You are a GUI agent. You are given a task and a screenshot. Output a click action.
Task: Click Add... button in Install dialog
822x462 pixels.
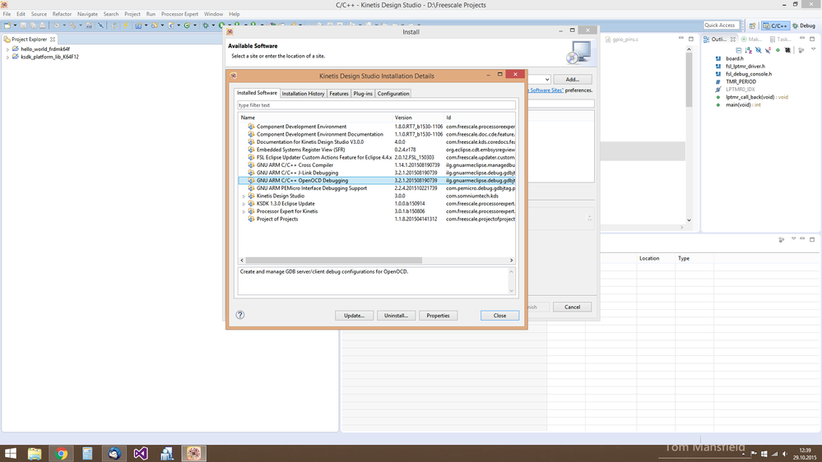pyautogui.click(x=573, y=80)
